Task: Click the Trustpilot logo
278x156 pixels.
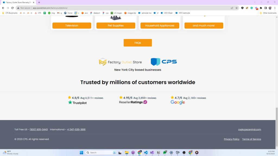Action: point(77,103)
